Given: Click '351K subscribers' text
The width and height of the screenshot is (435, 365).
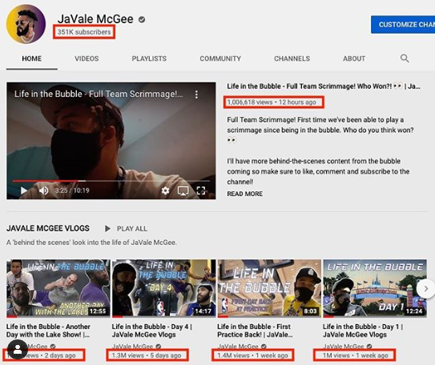Looking at the screenshot, I should pyautogui.click(x=84, y=32).
